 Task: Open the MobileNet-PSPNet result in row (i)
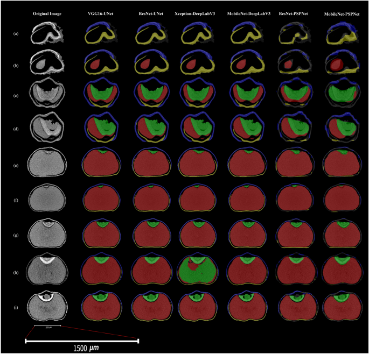tap(343, 306)
